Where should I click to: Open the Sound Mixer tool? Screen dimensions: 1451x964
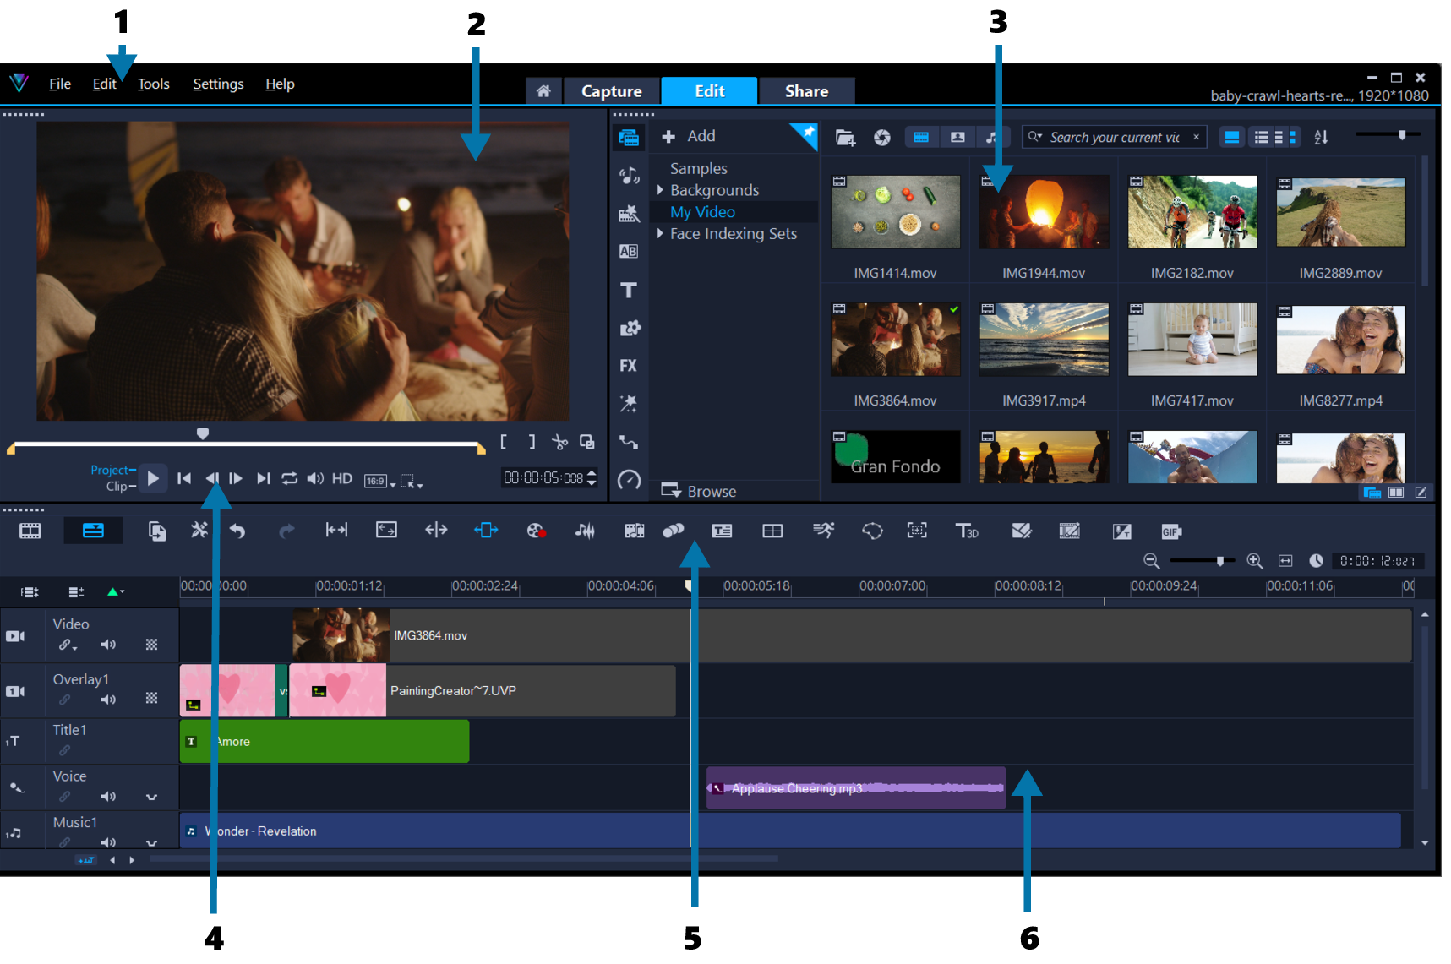(585, 531)
